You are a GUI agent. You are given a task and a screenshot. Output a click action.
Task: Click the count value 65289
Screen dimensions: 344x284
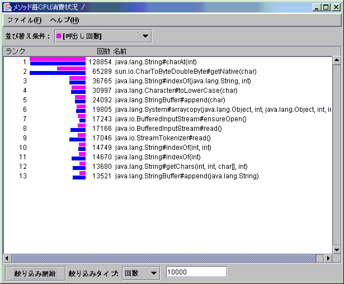[x=102, y=72]
